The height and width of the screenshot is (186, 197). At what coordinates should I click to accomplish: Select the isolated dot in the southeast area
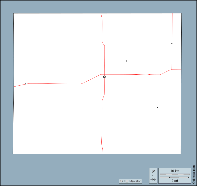[157, 107]
